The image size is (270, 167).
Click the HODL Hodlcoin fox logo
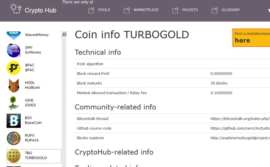(x=14, y=86)
